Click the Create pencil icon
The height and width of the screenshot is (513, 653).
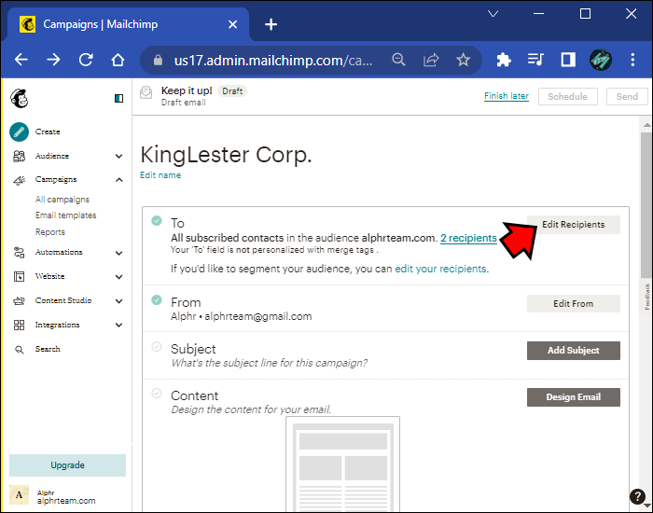click(x=20, y=132)
